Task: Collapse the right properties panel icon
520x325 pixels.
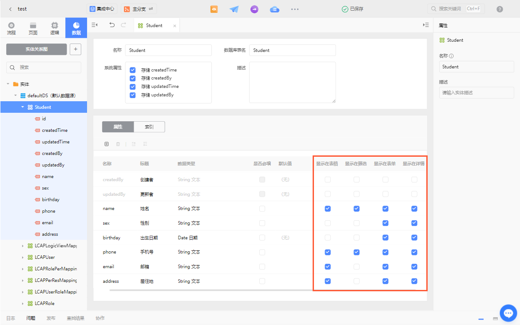Action: (426, 25)
